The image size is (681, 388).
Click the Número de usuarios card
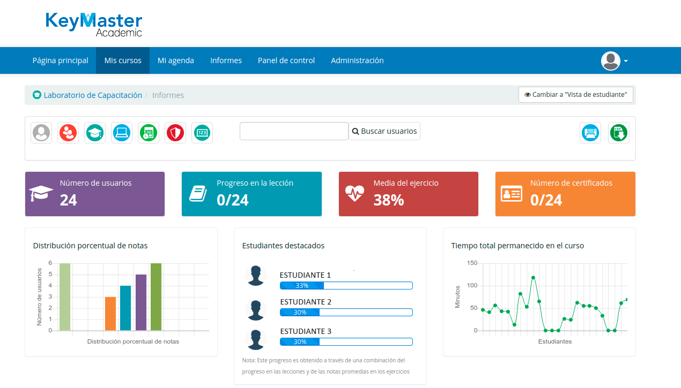click(95, 194)
